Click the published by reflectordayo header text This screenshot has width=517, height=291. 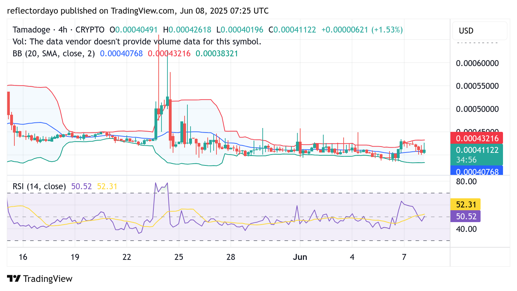(x=138, y=11)
